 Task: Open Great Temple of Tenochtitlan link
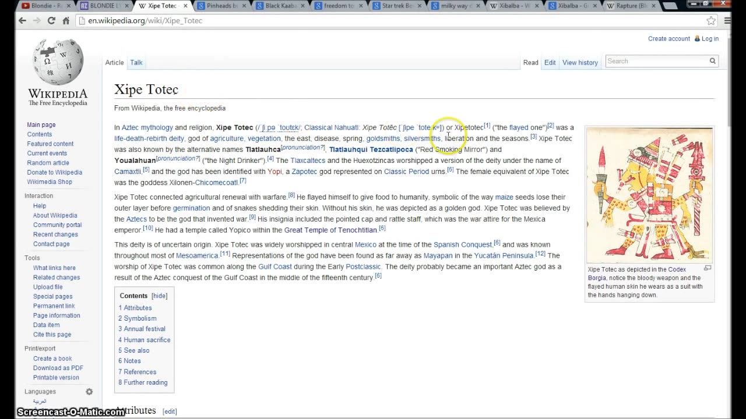point(330,230)
